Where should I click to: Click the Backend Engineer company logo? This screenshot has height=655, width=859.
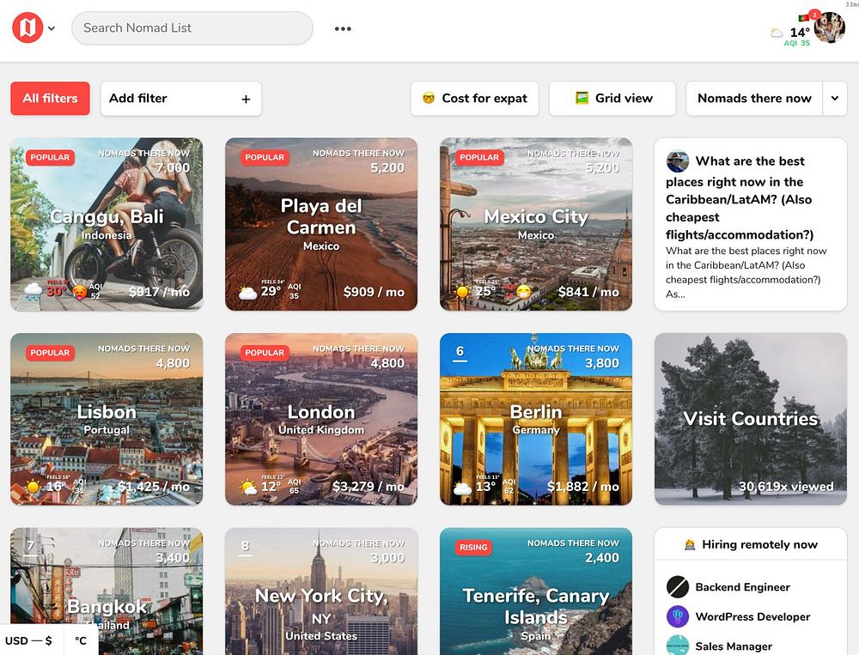[678, 586]
